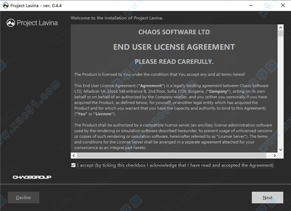Click the license scroll down arrow
The height and width of the screenshot is (211, 291).
pyautogui.click(x=281, y=150)
